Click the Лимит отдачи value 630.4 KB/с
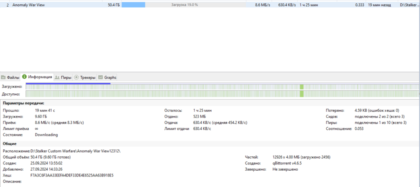Screen dimensions: 420x187 pyautogui.click(x=202, y=128)
